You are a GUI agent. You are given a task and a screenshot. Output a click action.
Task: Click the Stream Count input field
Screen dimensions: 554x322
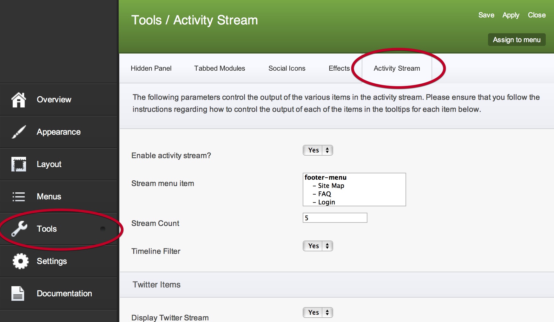click(335, 218)
